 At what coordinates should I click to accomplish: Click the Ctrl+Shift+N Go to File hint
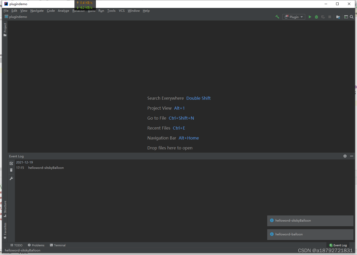(x=181, y=118)
